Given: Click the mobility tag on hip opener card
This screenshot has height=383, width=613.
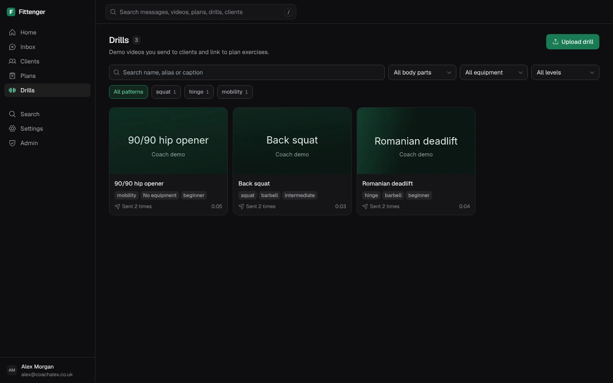Looking at the screenshot, I should click(x=126, y=195).
